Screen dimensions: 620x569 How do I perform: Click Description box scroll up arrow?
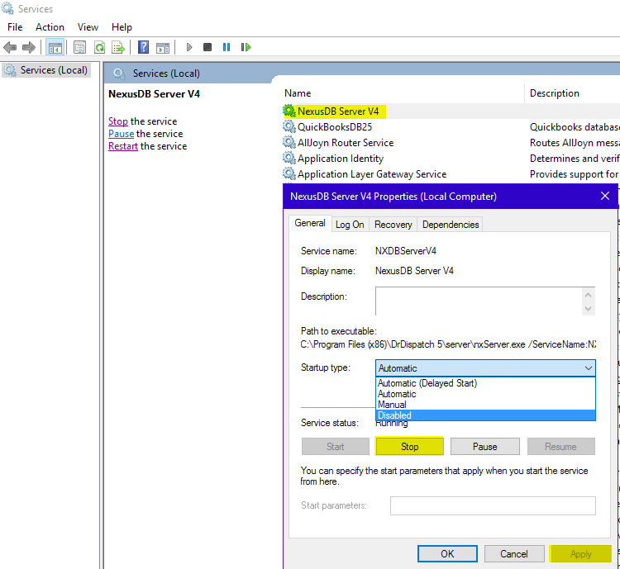click(x=589, y=295)
